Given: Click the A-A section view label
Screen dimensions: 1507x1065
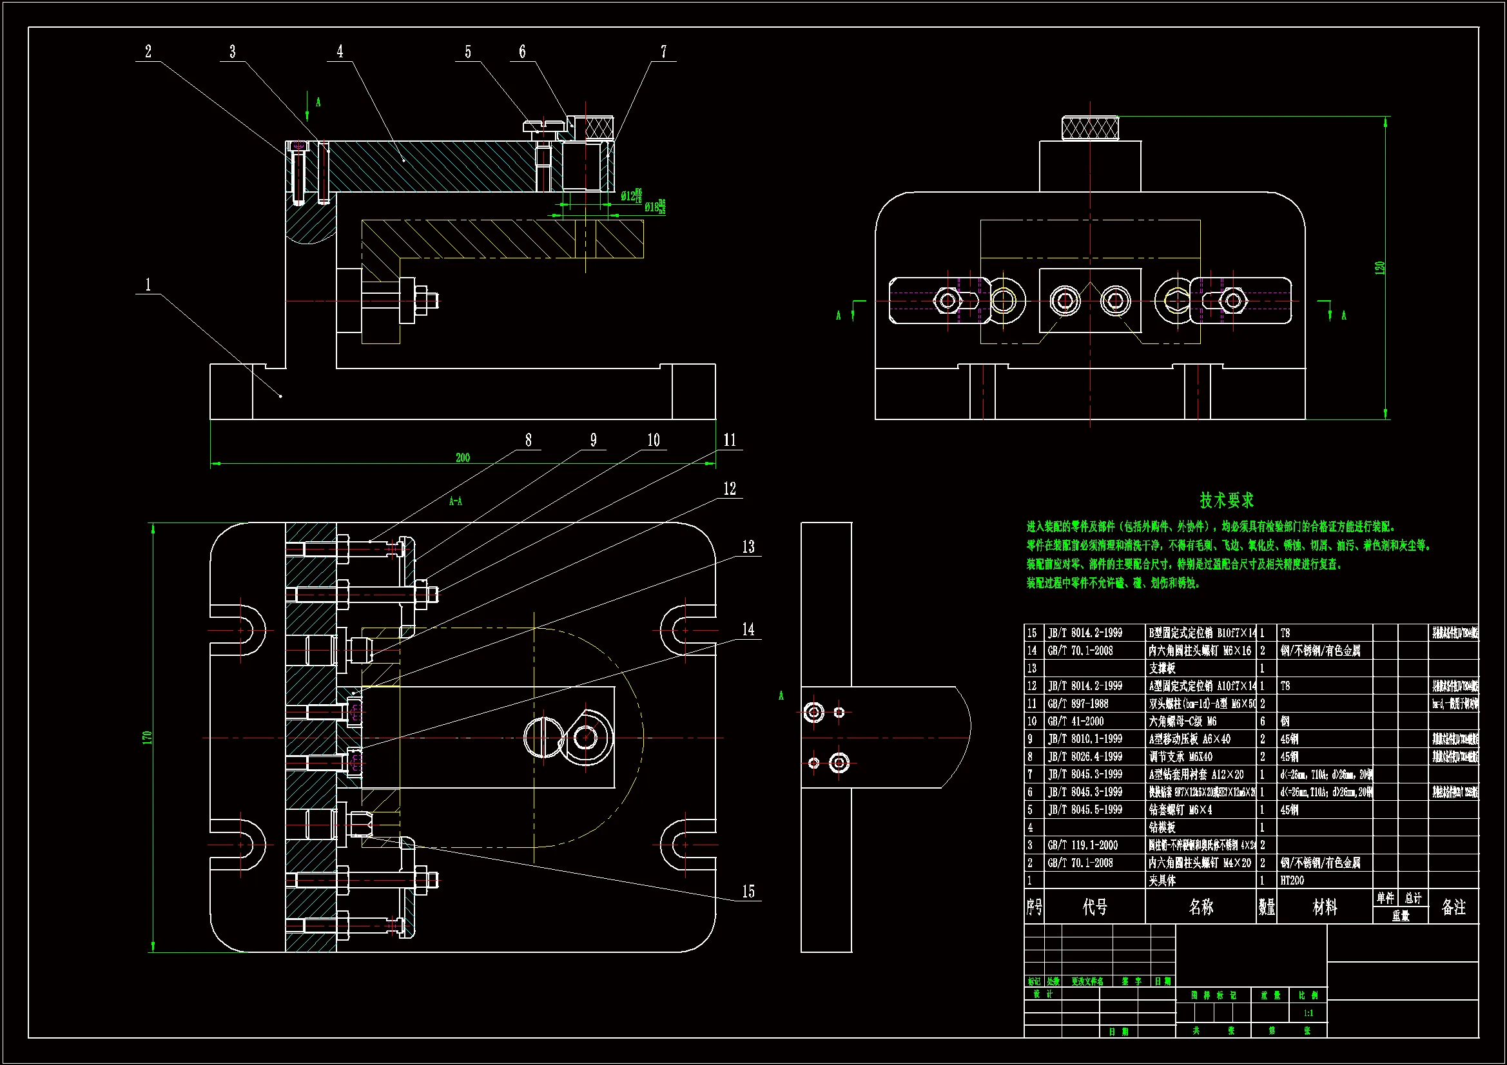Looking at the screenshot, I should [456, 501].
